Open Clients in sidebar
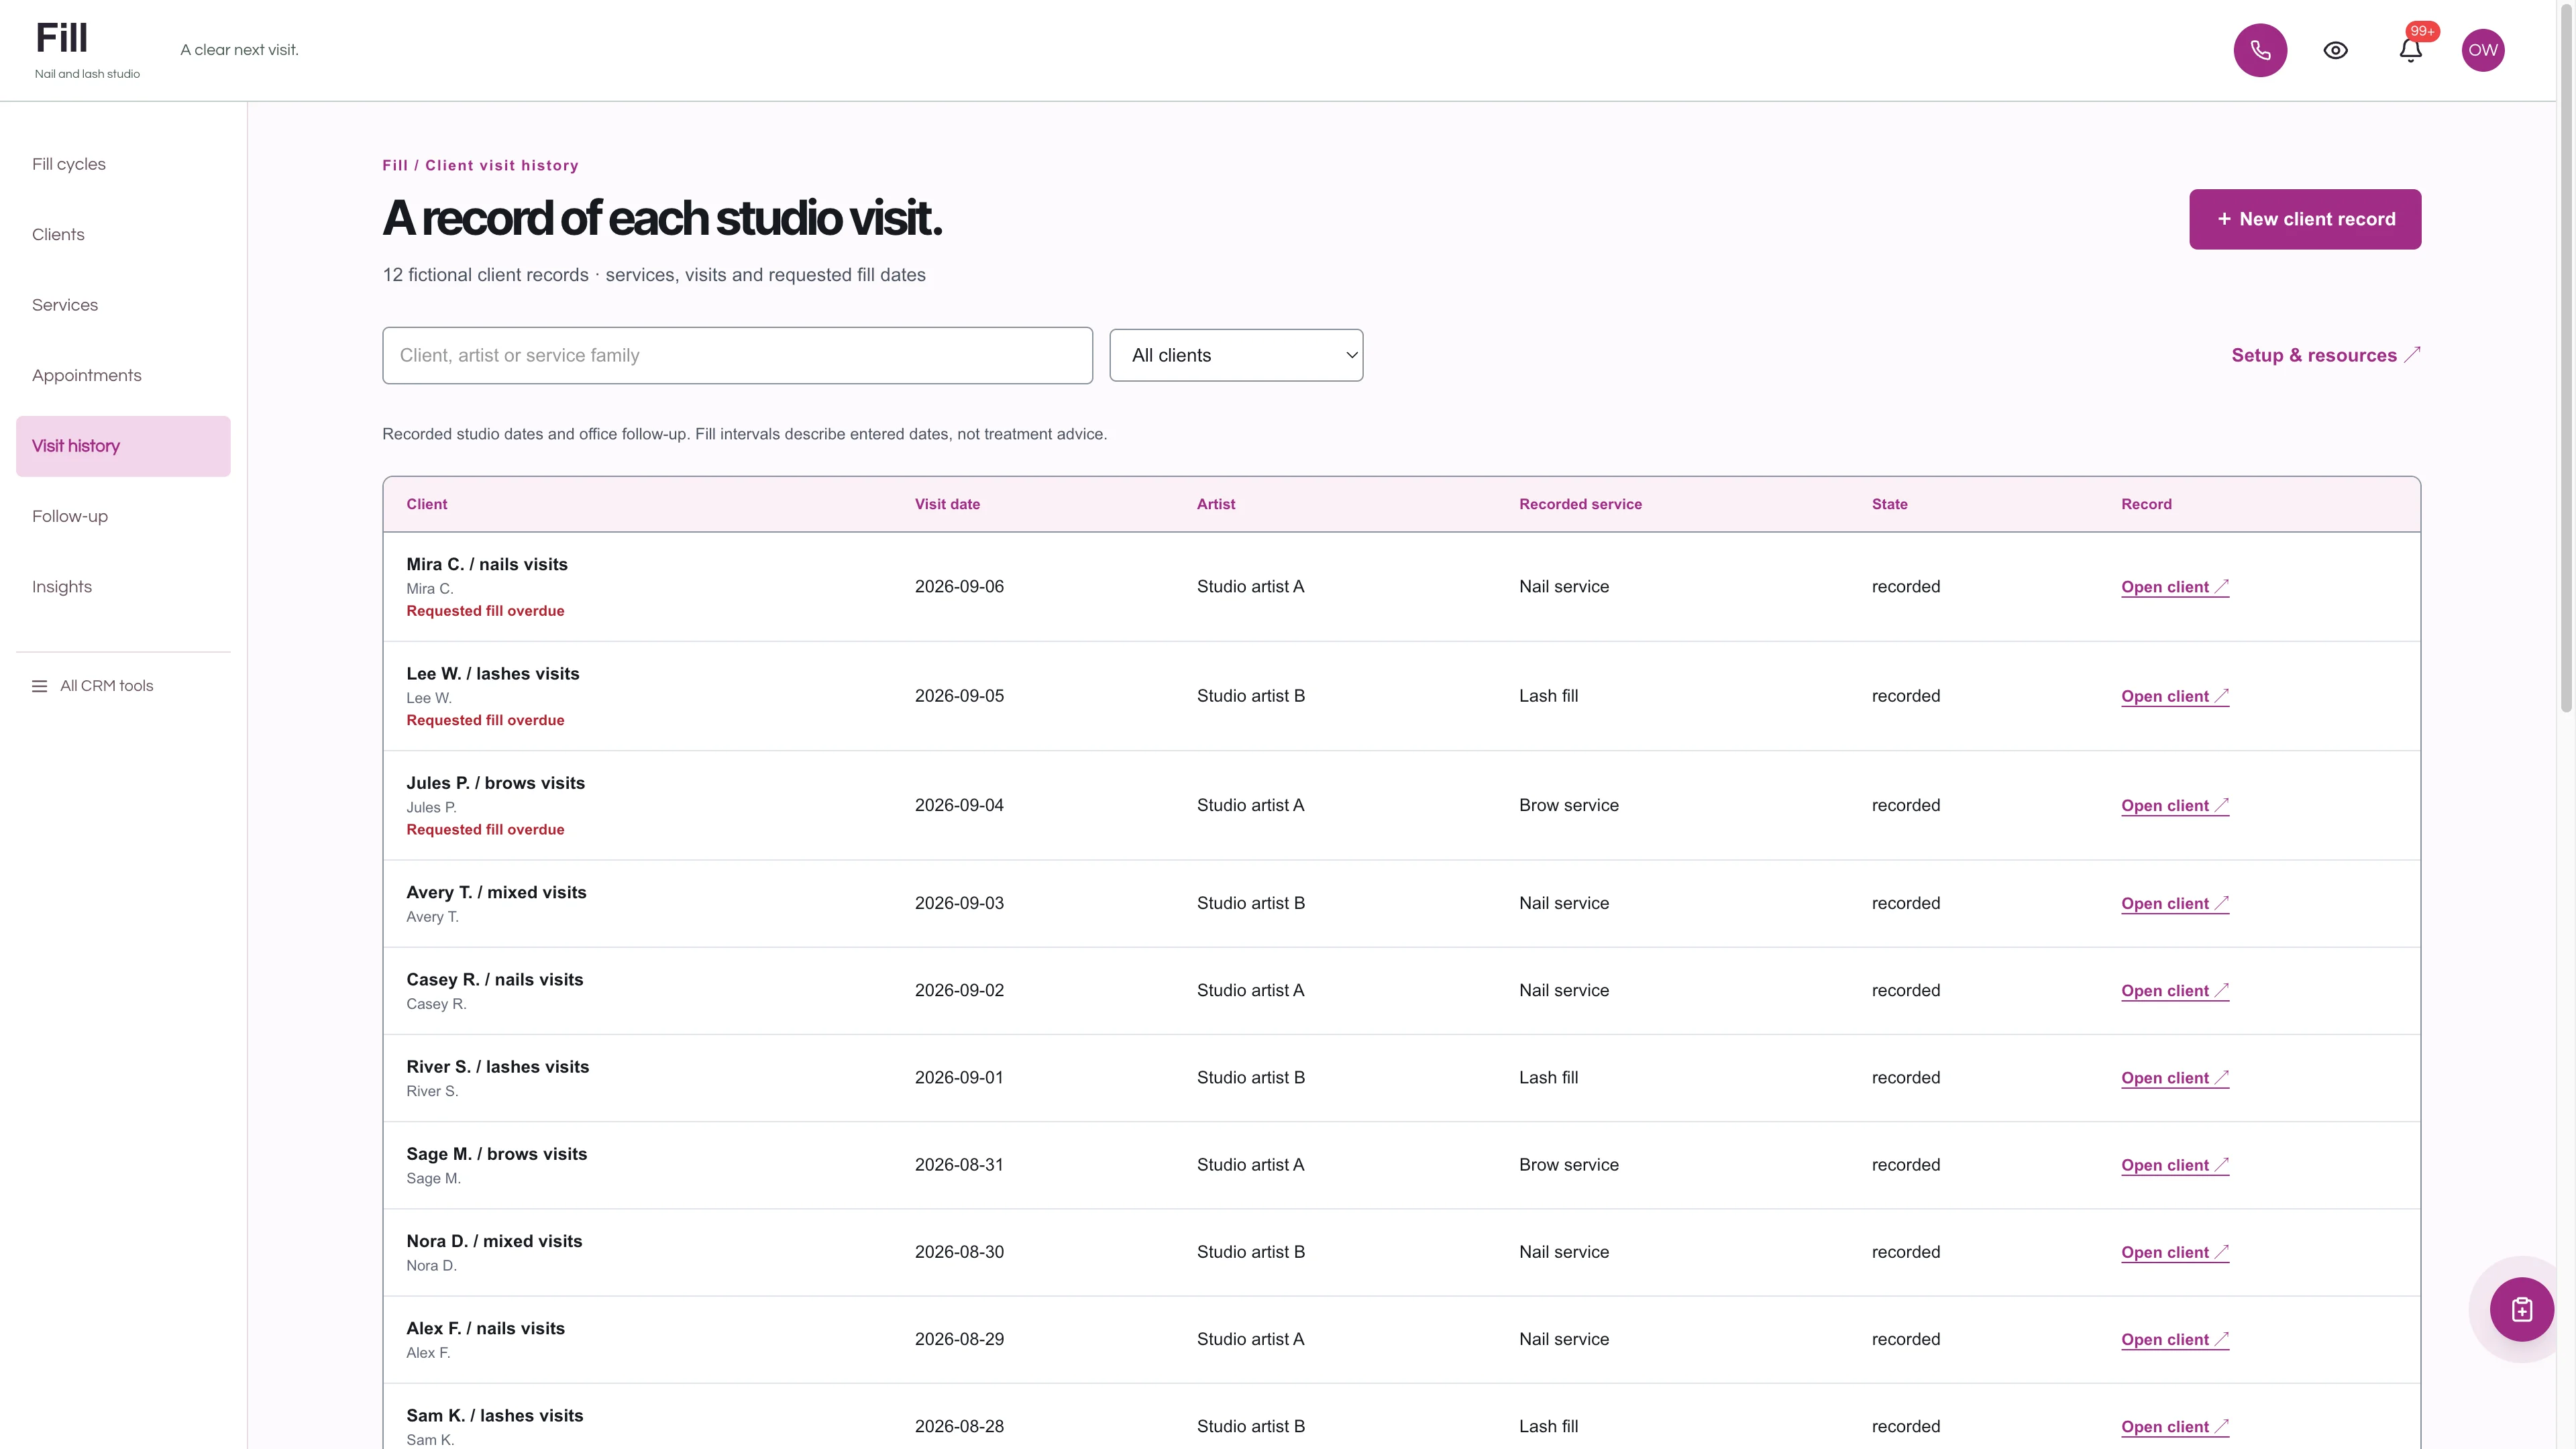This screenshot has width=2576, height=1449. [x=123, y=234]
